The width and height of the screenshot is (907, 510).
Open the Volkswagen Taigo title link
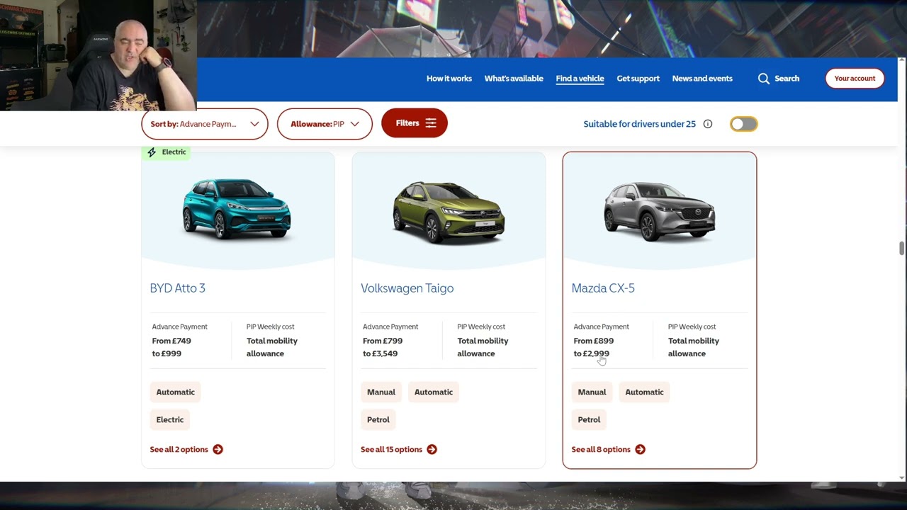pos(407,288)
